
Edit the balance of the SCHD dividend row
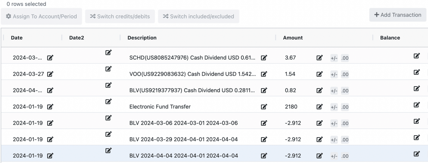point(417,56)
